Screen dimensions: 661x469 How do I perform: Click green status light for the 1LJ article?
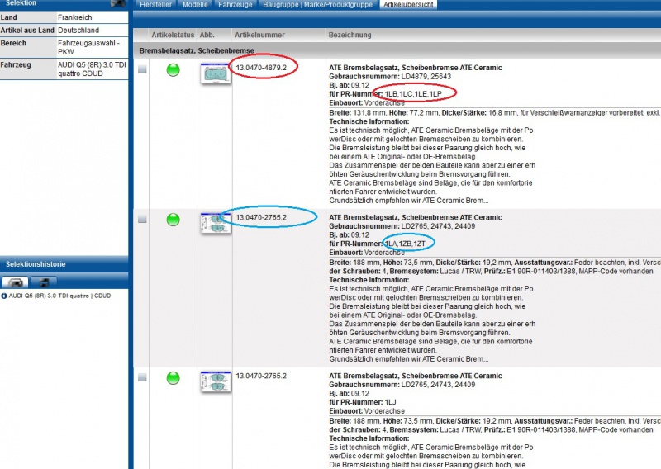173,378
